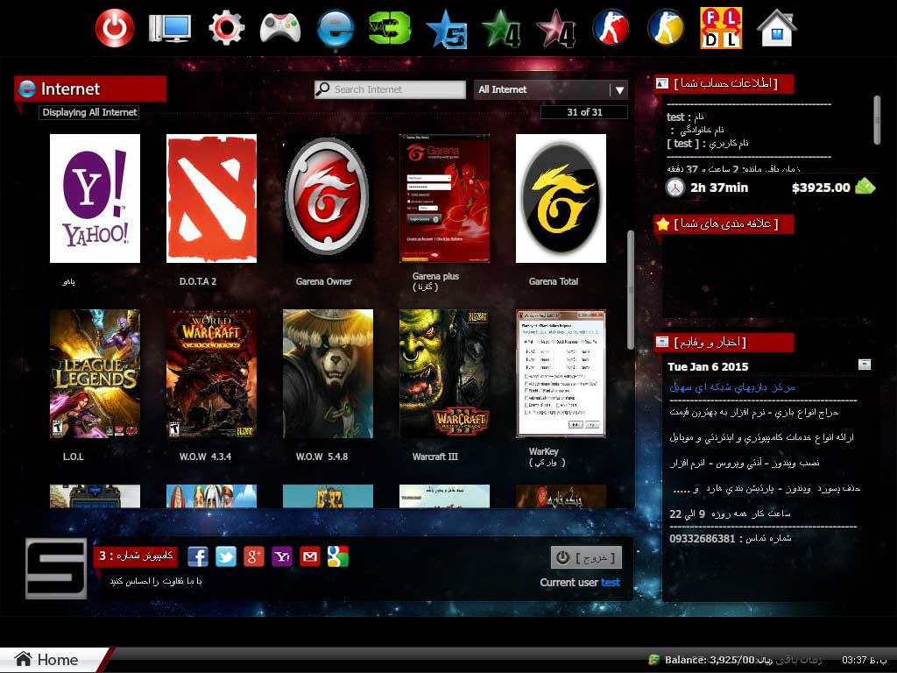Open the Gmail envelope shortcut icon
Viewport: 897px width, 673px height.
tap(310, 556)
